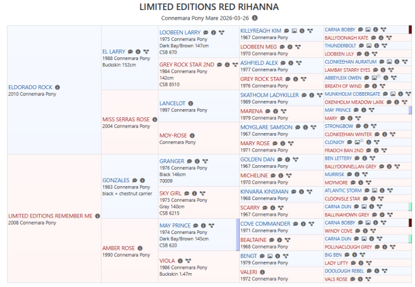415x287 pixels.
Task: Show info for Miss Serras Rose
Action: [154, 119]
